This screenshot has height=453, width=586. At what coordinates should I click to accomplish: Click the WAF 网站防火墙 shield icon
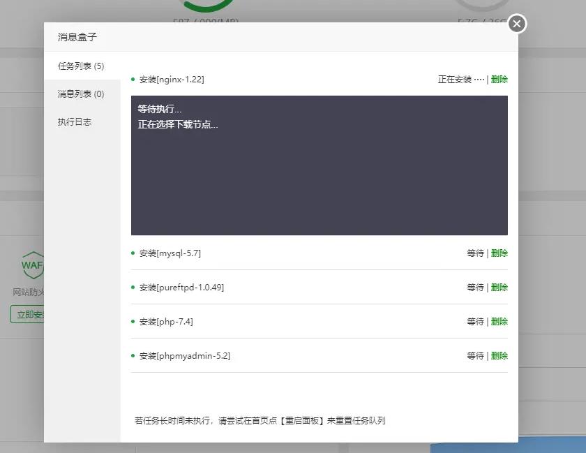(x=33, y=266)
